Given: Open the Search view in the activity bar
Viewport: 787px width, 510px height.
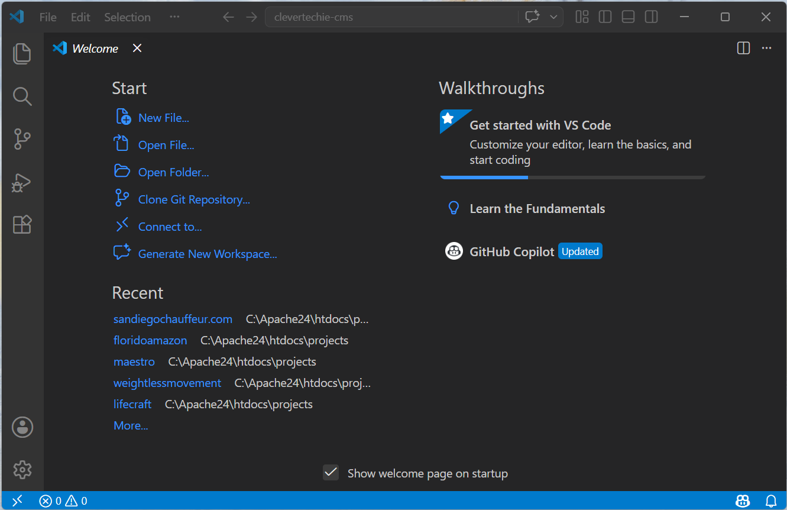Looking at the screenshot, I should pyautogui.click(x=22, y=96).
